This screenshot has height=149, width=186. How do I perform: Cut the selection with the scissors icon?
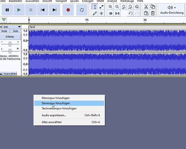[x=146, y=7]
